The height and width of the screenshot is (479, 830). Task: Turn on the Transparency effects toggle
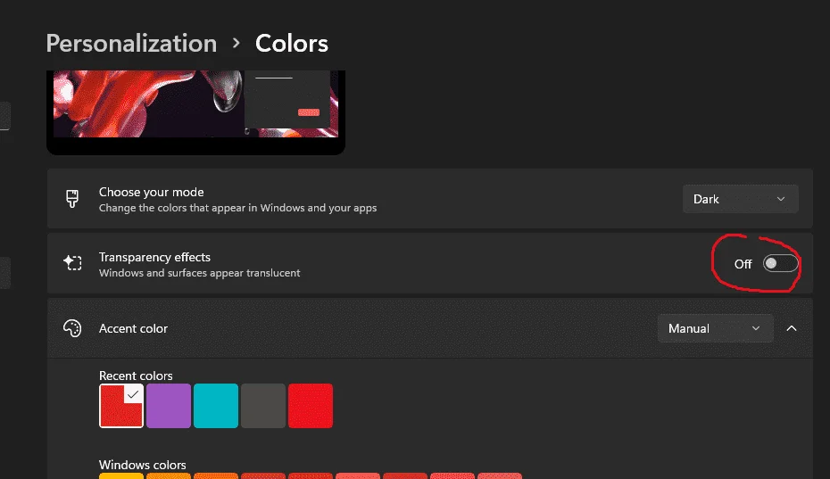[780, 263]
